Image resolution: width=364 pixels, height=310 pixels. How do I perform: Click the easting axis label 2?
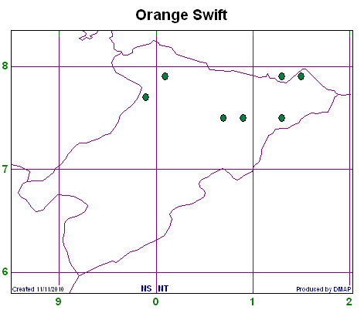[349, 302]
